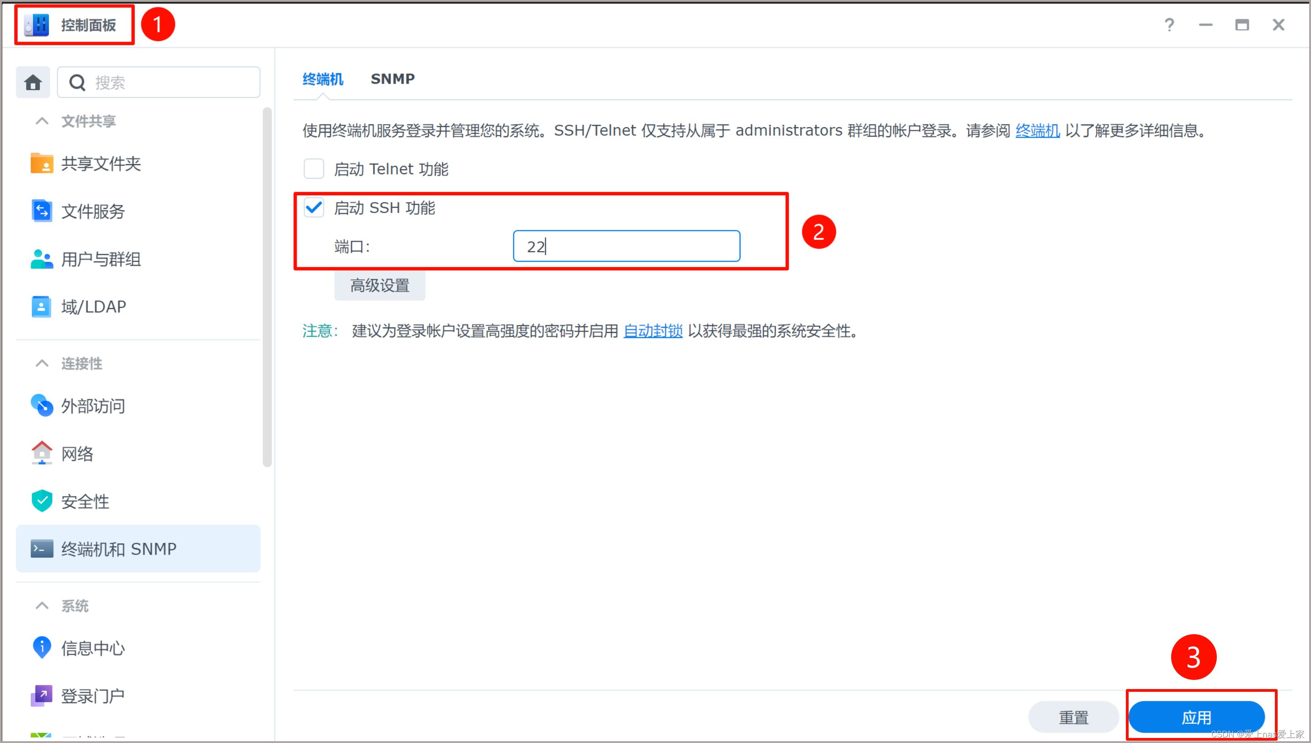The width and height of the screenshot is (1311, 743).
Task: Click the Apply (应用) button
Action: [1196, 717]
